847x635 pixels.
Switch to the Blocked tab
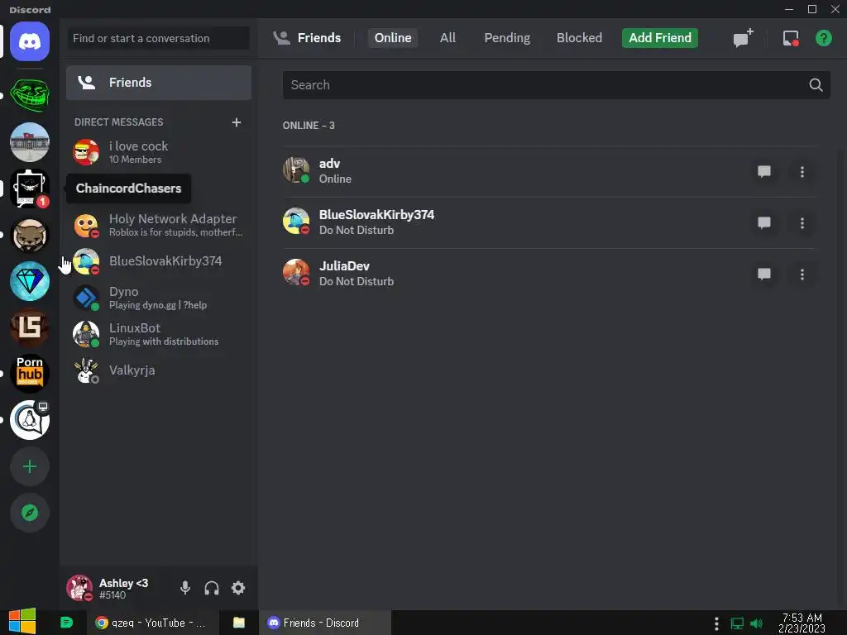[x=579, y=38]
